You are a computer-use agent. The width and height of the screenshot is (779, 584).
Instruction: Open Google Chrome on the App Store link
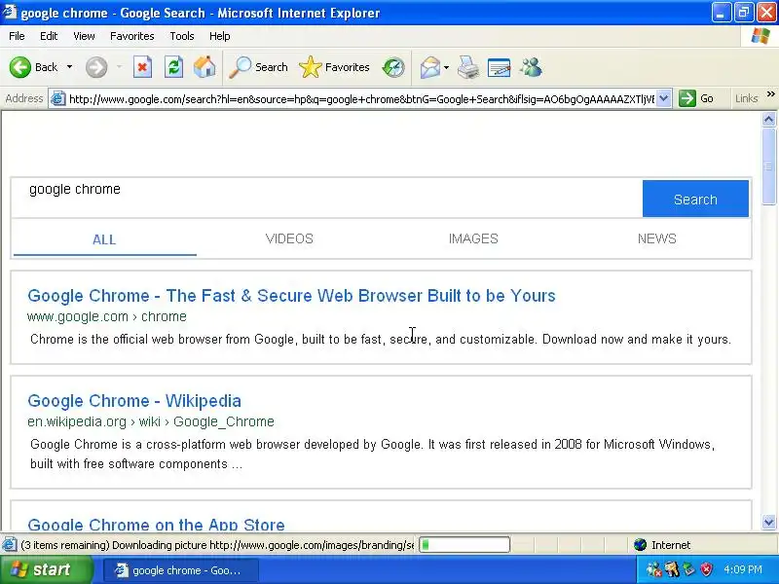point(157,524)
